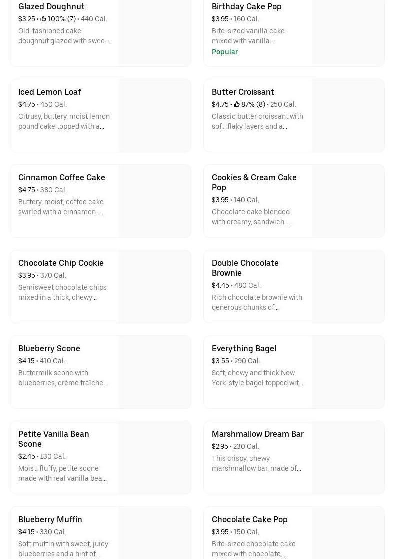Open the Glazed Doughnut item title

(51, 6)
